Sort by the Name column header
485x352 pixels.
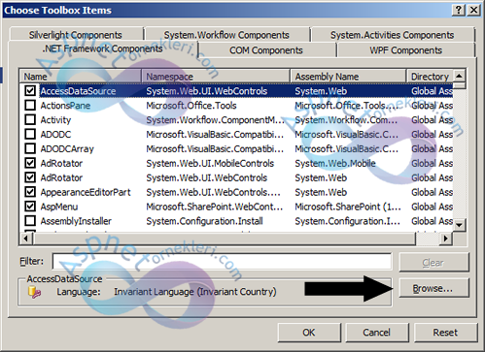(x=81, y=77)
